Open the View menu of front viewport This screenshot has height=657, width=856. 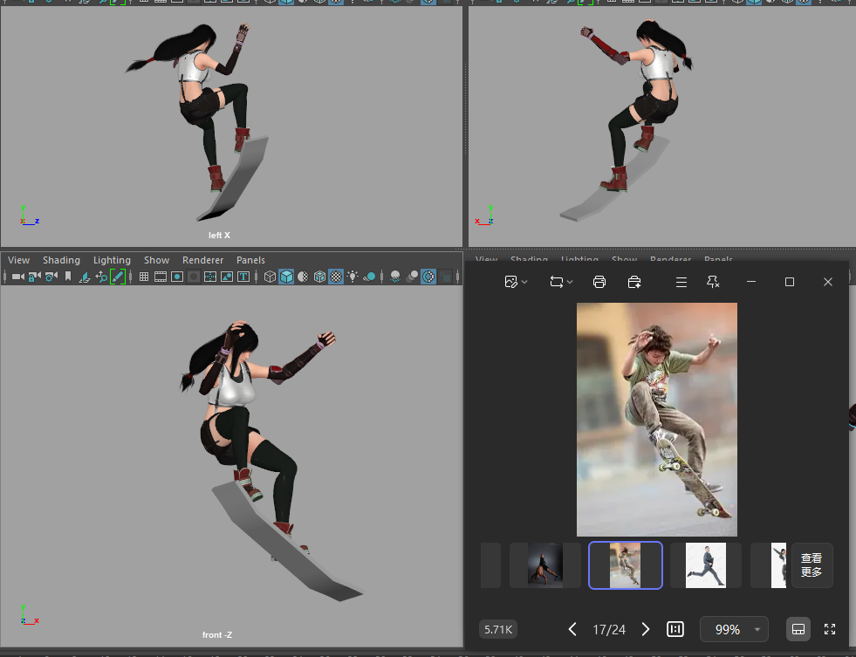pos(18,260)
